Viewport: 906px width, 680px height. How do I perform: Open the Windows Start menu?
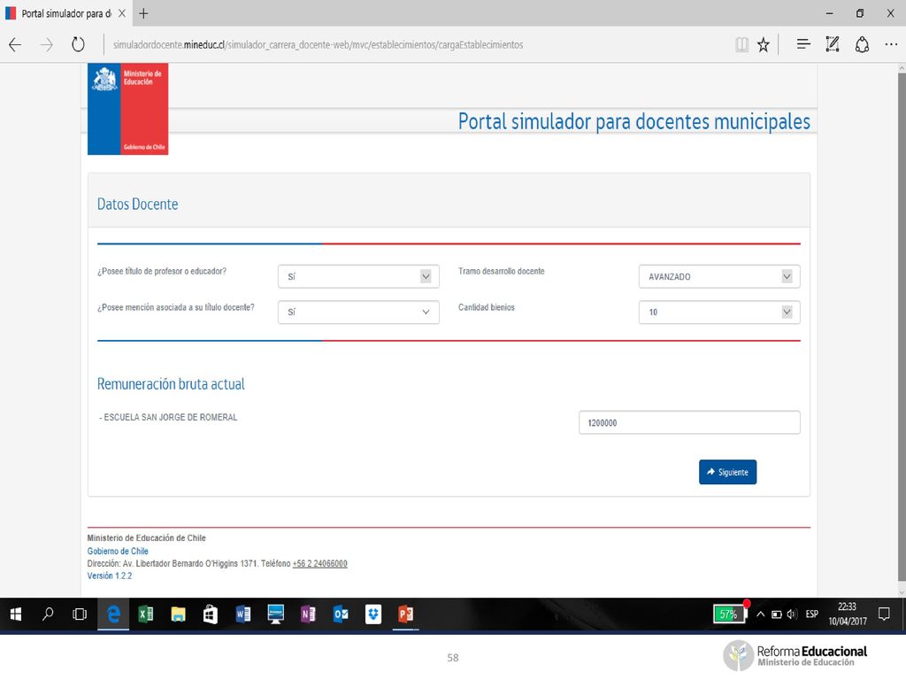(x=16, y=614)
